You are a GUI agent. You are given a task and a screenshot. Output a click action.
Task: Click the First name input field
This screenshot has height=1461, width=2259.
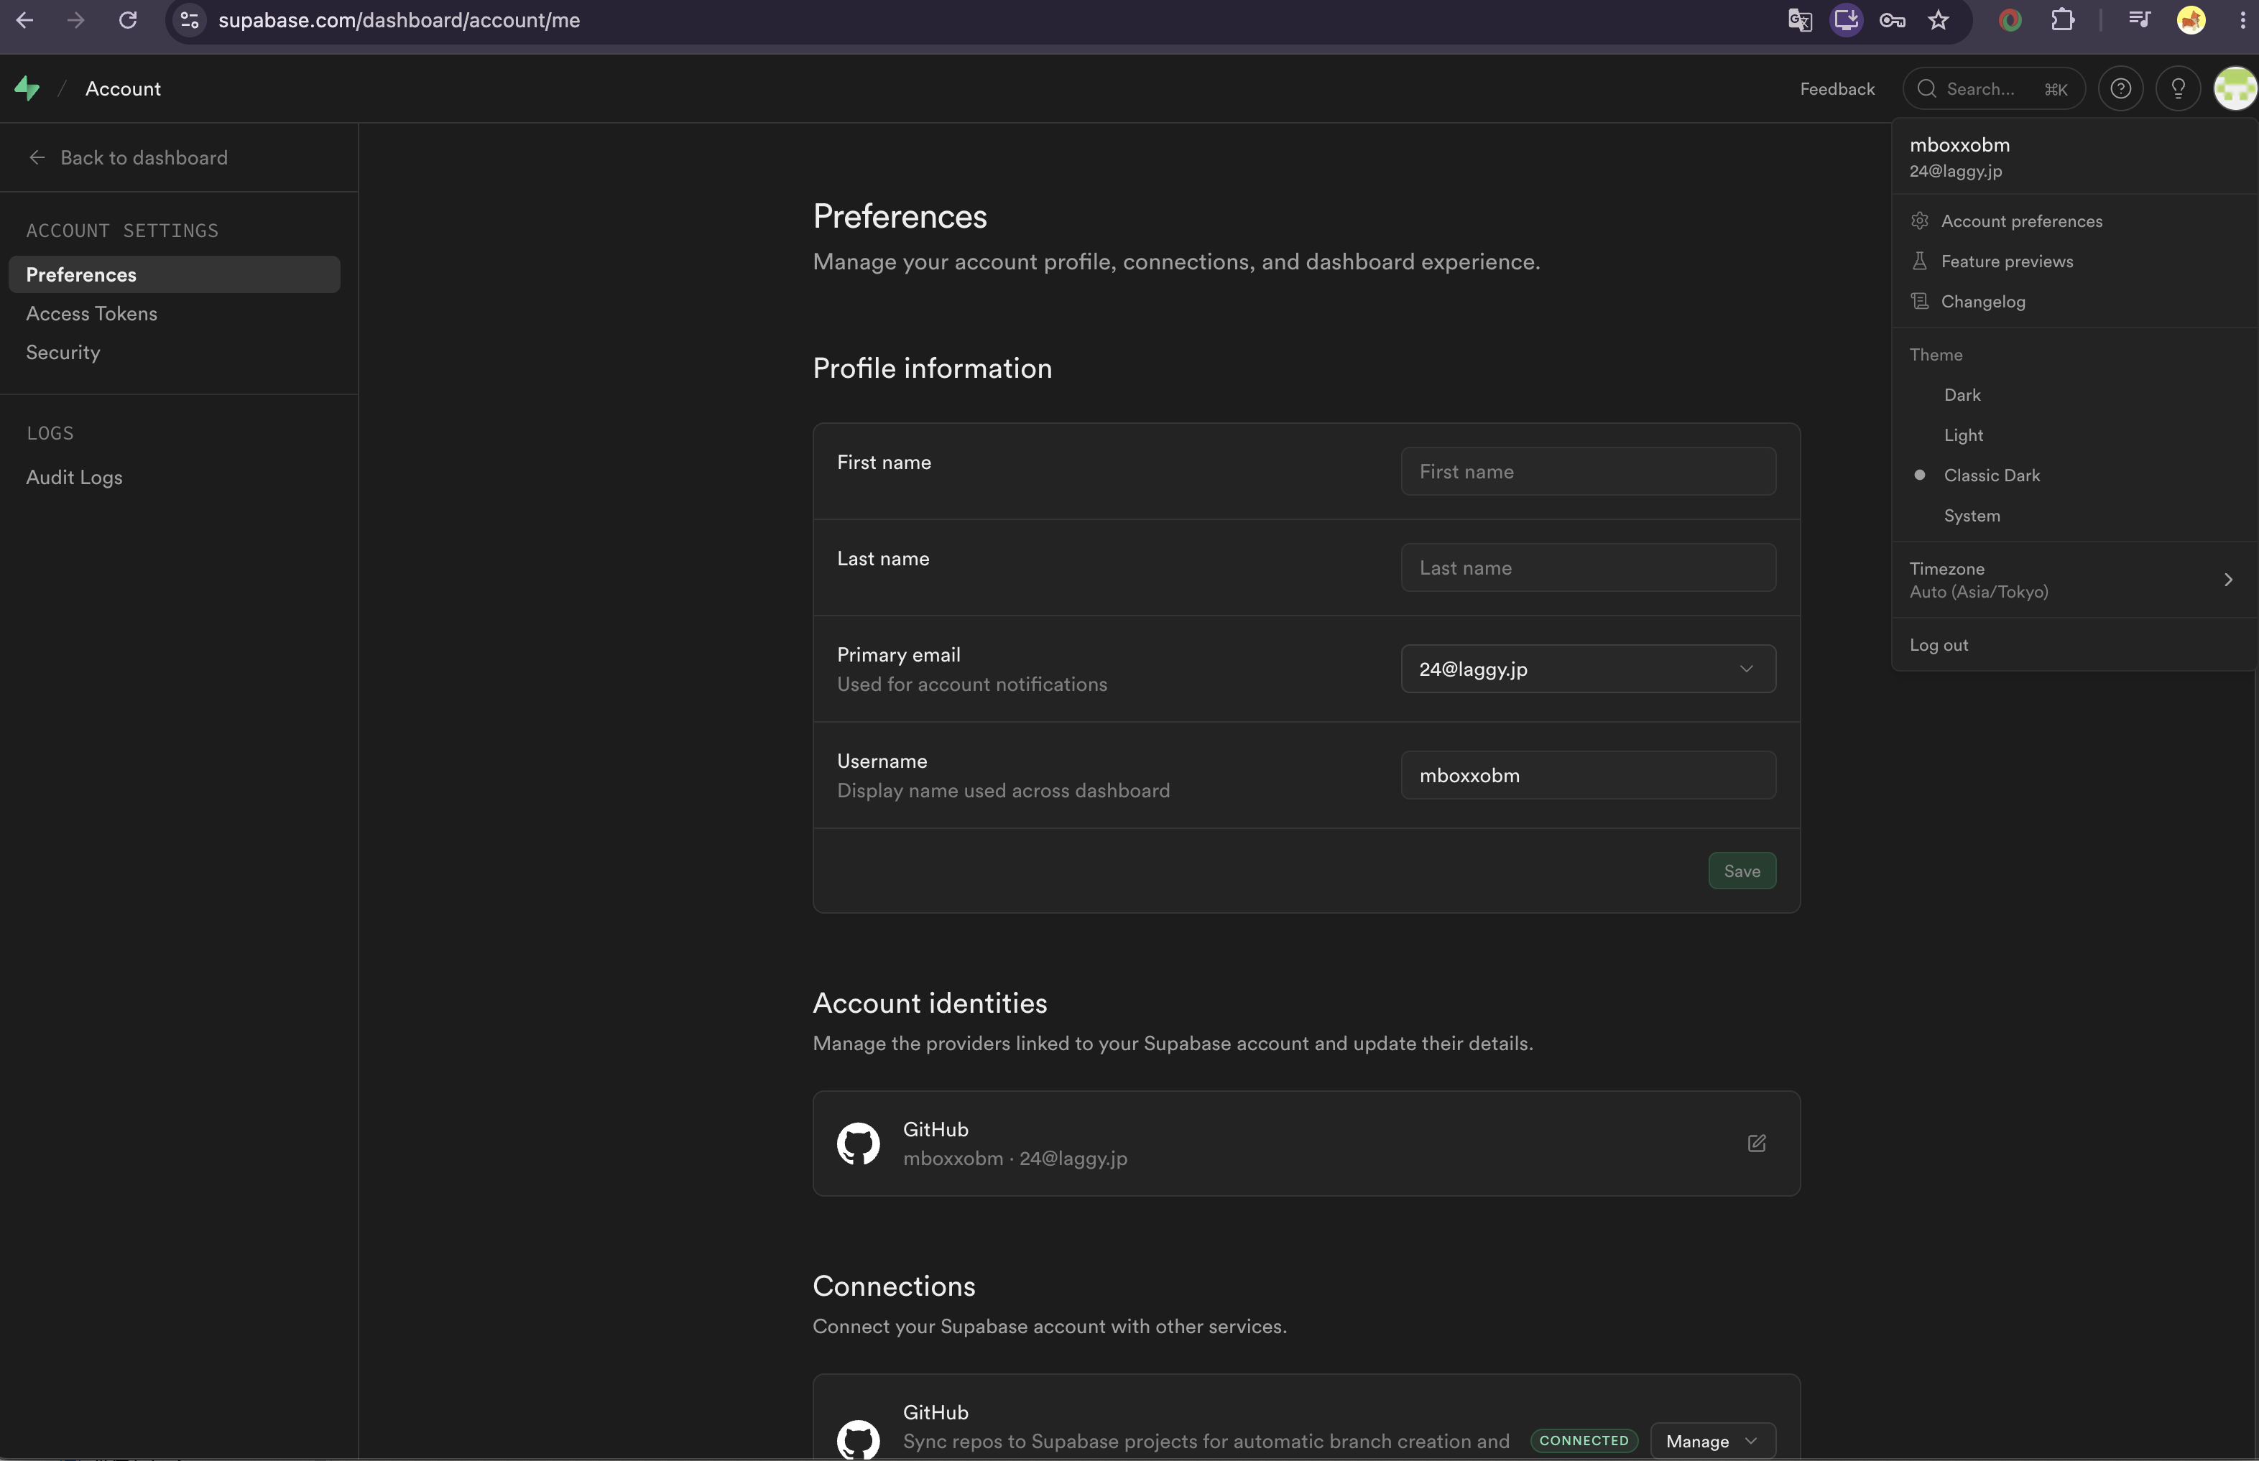pyautogui.click(x=1588, y=471)
